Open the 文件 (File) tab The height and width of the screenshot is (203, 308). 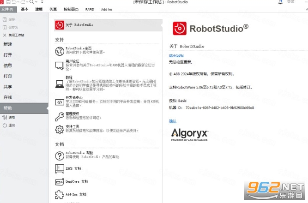point(8,9)
